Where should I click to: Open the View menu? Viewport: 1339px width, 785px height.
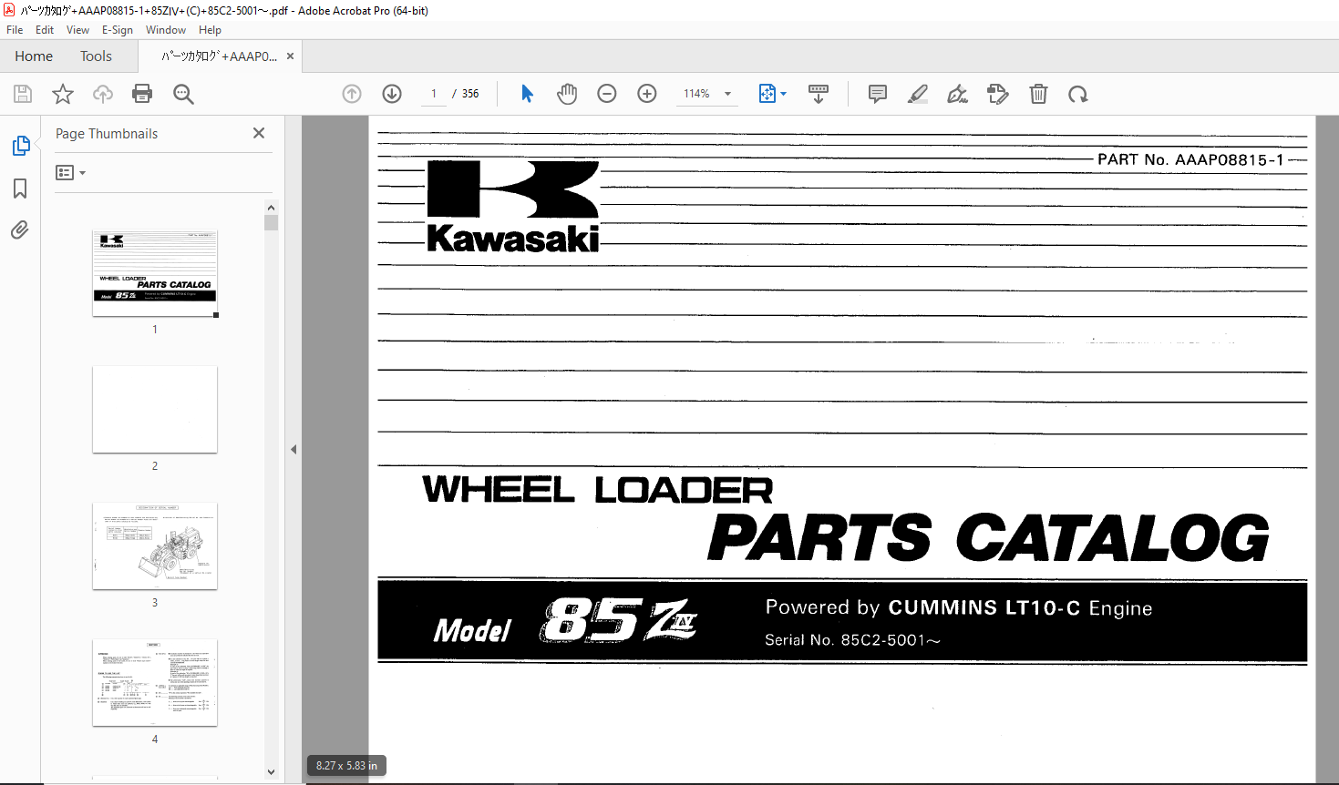[78, 30]
